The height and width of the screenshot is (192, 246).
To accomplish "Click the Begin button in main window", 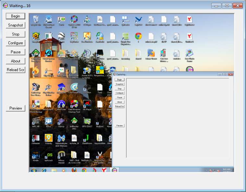I will [x=16, y=16].
